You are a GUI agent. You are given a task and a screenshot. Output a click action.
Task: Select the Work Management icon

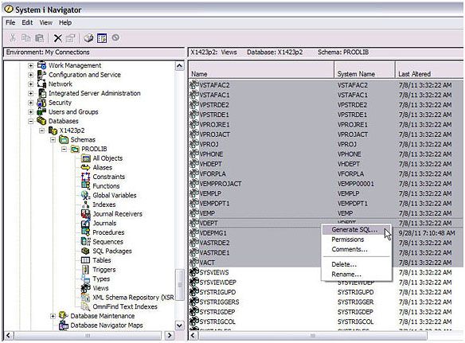(x=42, y=65)
